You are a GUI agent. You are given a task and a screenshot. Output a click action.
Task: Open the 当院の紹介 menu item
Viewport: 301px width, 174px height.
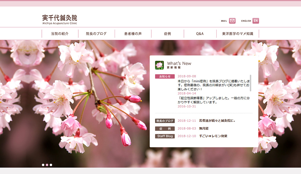click(60, 34)
